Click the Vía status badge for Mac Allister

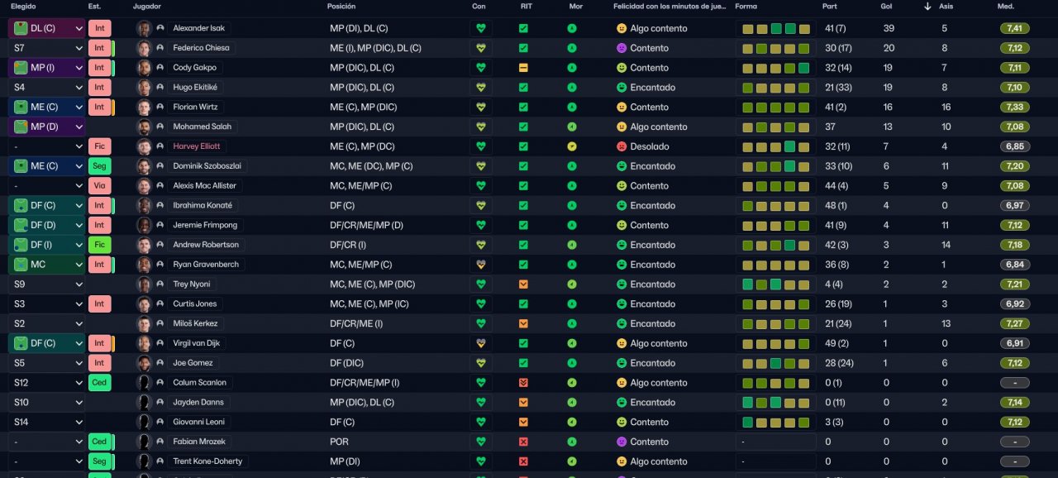tap(99, 186)
